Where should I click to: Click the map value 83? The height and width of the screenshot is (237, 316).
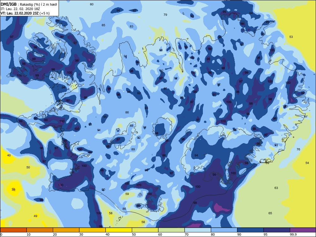[x=131, y=27]
